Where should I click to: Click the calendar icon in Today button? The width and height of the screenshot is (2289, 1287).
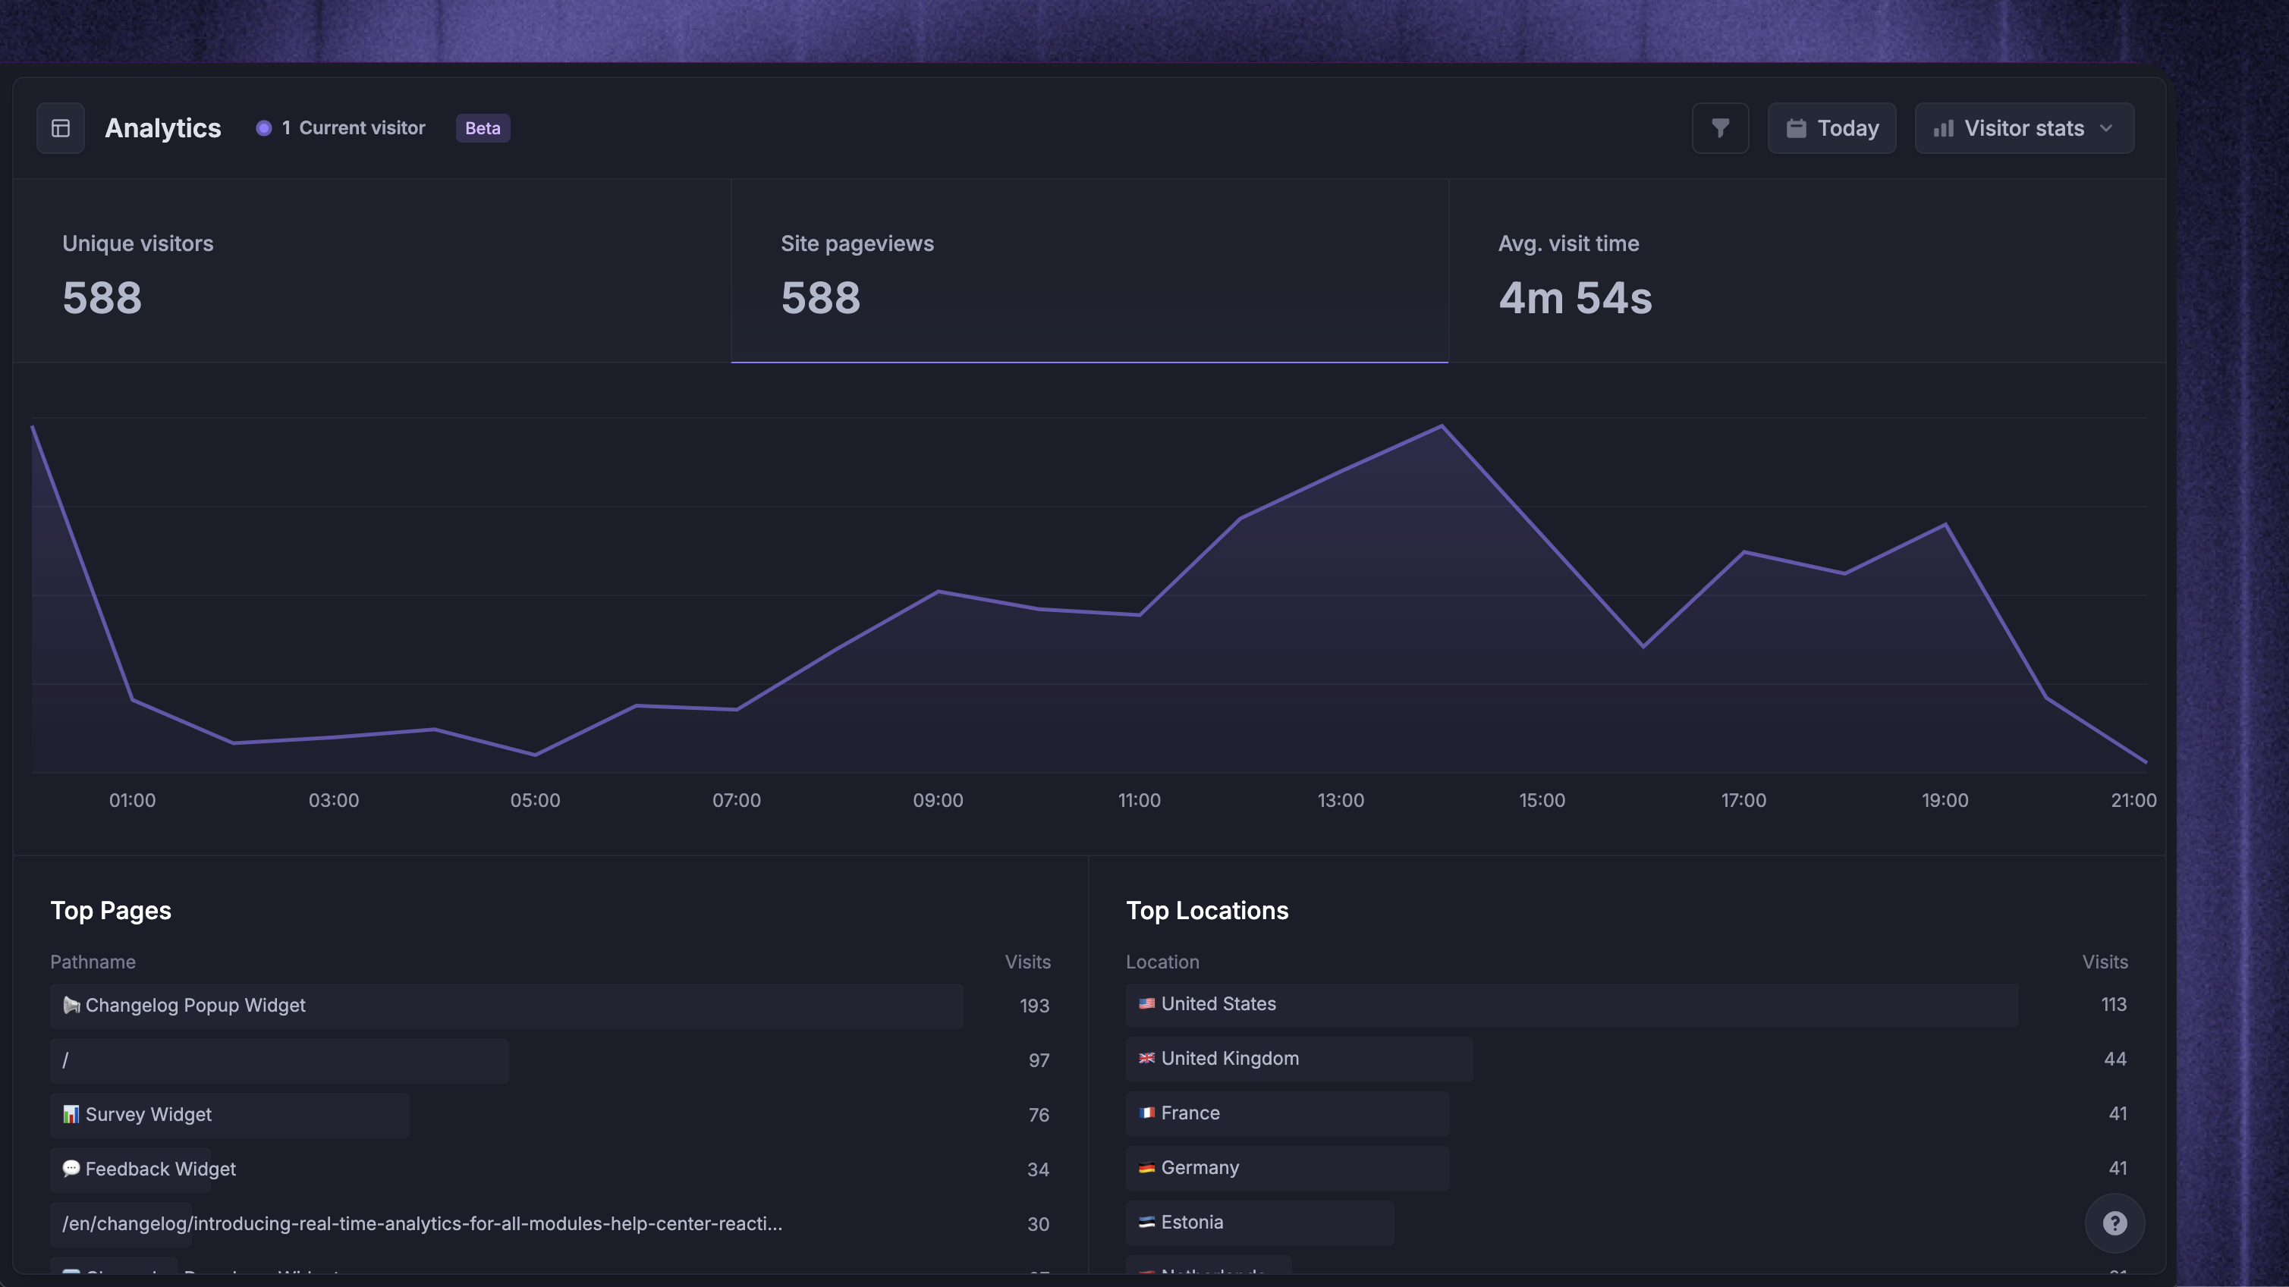(x=1796, y=128)
